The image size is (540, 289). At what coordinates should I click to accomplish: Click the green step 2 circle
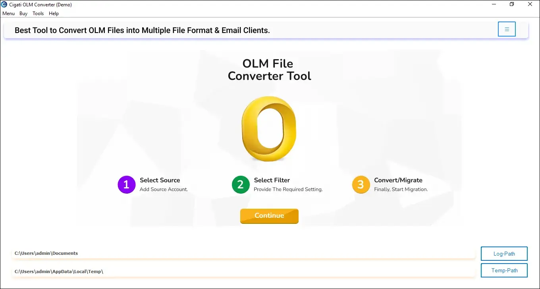[241, 184]
